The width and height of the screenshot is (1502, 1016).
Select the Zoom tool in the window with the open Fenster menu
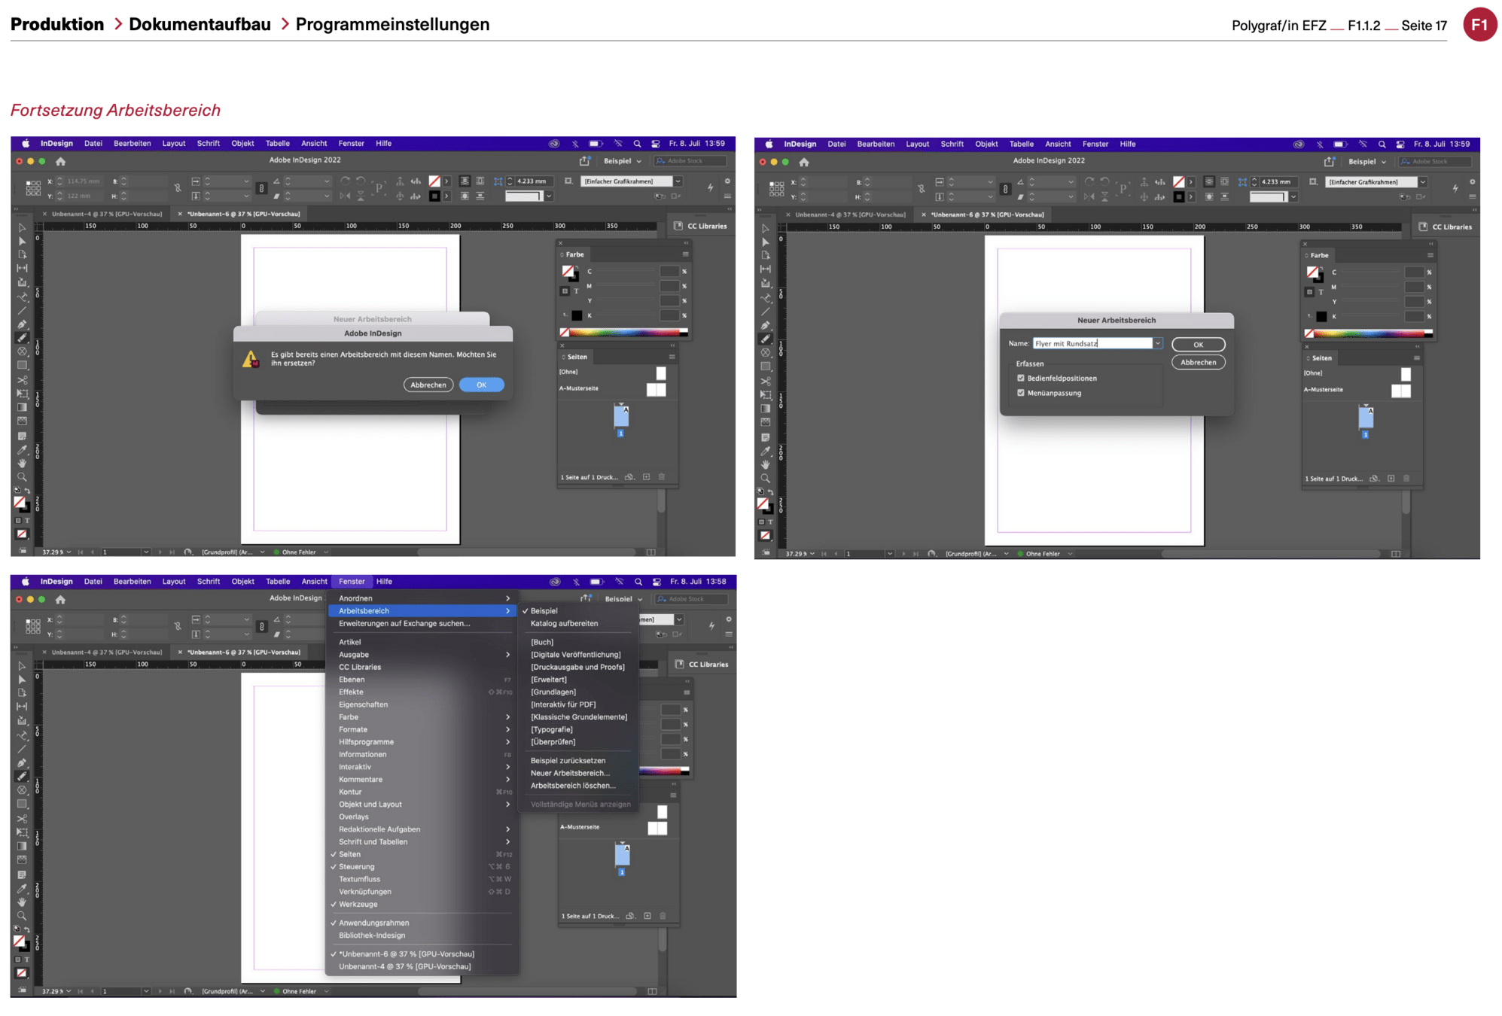pyautogui.click(x=22, y=916)
